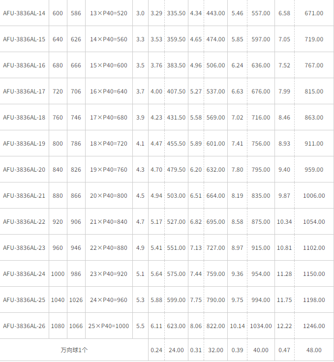This screenshot has width=334, height=362.
Task: Select the 1000 length for AFU-3836AL-24
Action: (x=58, y=274)
